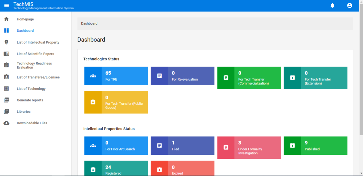This screenshot has height=176, width=363.
Task: Click the vertical page scrollbar
Action: tap(361, 67)
